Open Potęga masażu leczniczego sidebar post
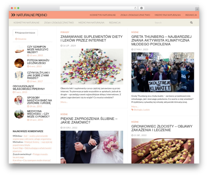 (38, 62)
